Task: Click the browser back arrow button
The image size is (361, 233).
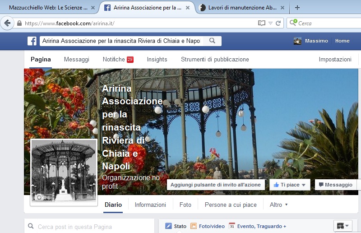Action: click(x=7, y=23)
